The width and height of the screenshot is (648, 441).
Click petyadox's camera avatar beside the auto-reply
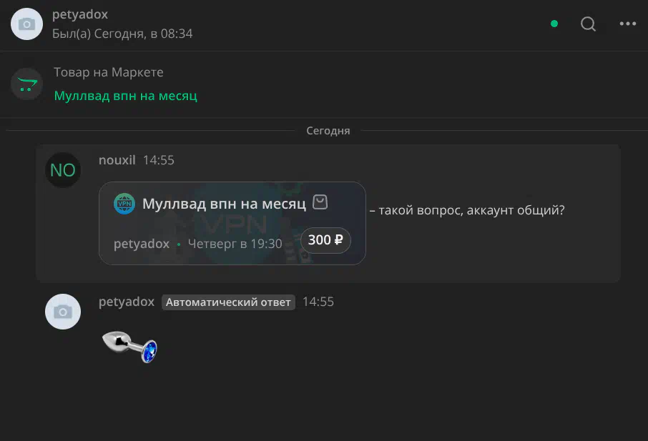pos(62,312)
